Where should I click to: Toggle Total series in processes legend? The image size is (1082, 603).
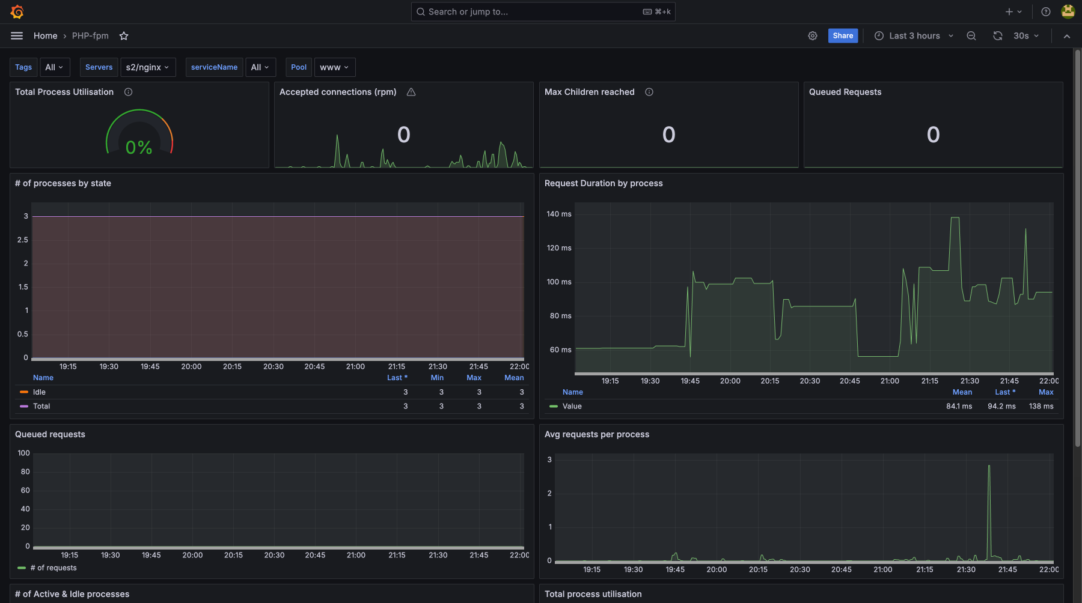click(x=41, y=407)
